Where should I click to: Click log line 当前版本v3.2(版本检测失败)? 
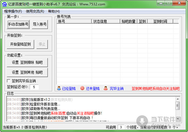(40, 99)
